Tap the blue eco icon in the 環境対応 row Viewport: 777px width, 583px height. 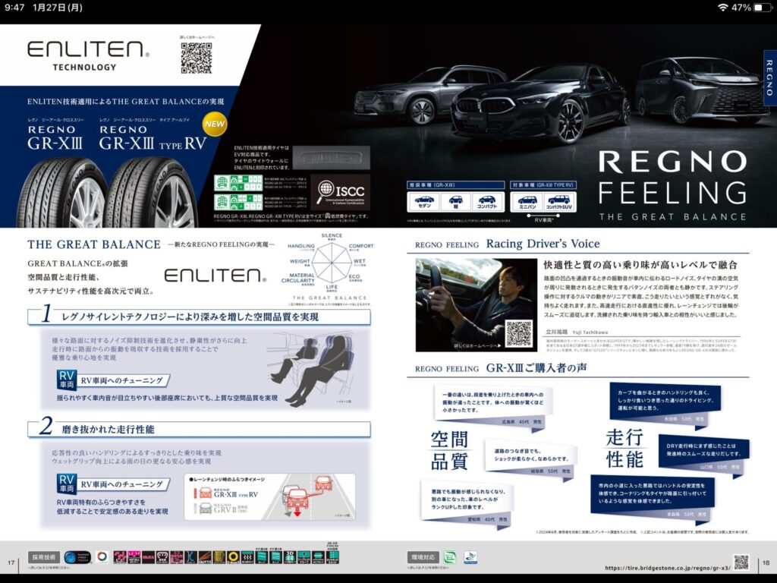pos(470,557)
